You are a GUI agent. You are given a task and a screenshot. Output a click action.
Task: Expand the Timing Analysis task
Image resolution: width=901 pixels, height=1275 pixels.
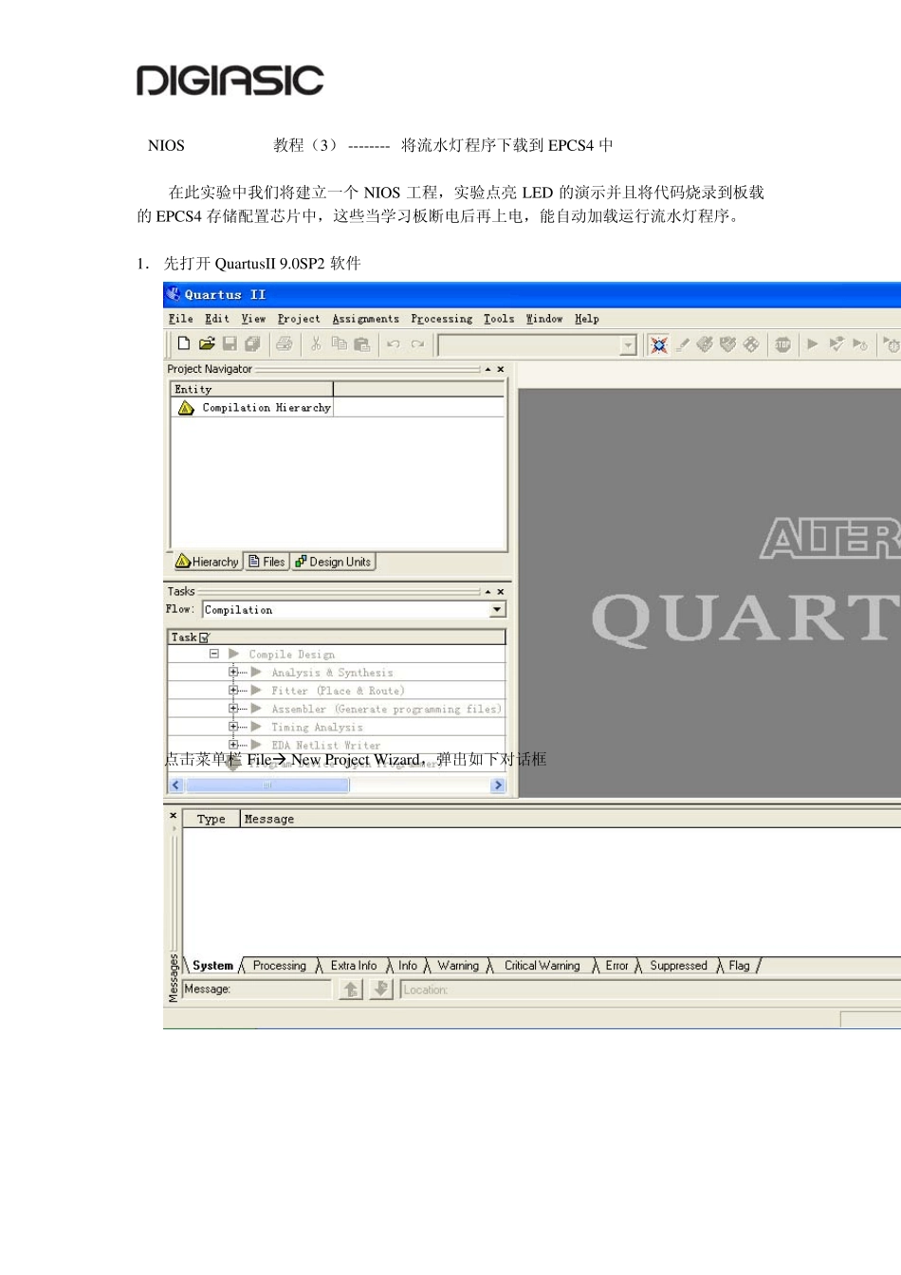(233, 726)
